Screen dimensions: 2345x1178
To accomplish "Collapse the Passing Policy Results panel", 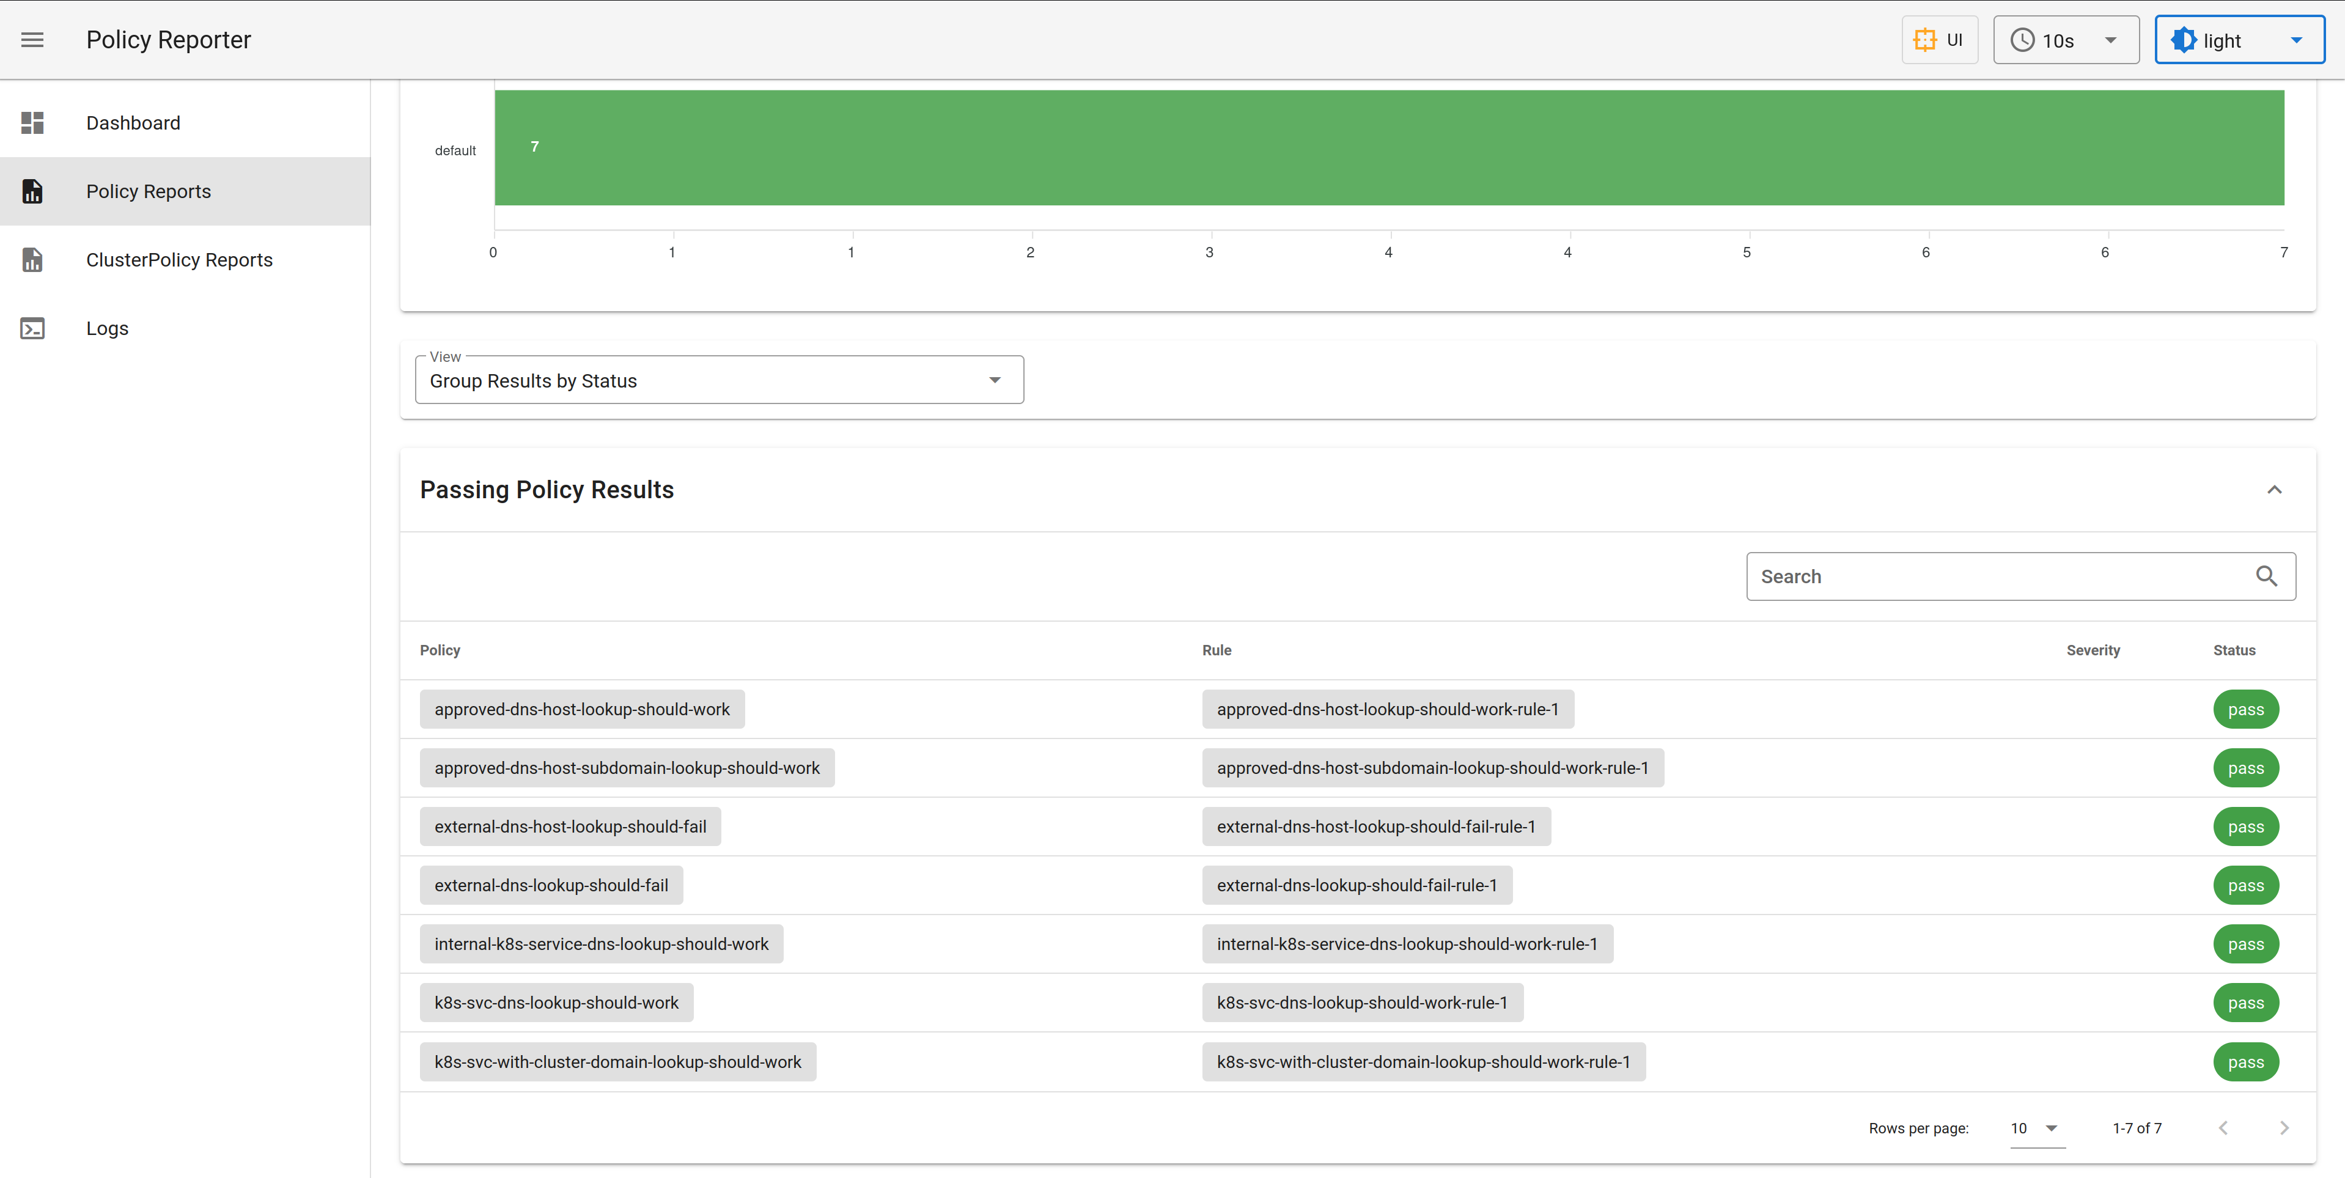I will [x=2274, y=490].
